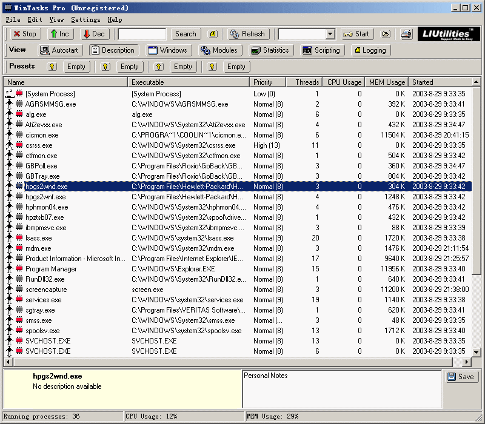
Task: Focus the search text field
Action: tap(142, 34)
